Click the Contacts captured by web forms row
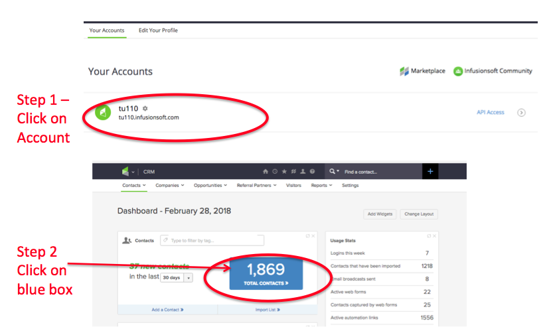Image resolution: width=541 pixels, height=331 pixels. click(x=381, y=304)
